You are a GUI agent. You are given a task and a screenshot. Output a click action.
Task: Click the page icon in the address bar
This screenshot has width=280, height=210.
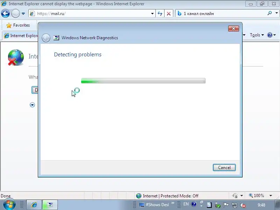32,14
